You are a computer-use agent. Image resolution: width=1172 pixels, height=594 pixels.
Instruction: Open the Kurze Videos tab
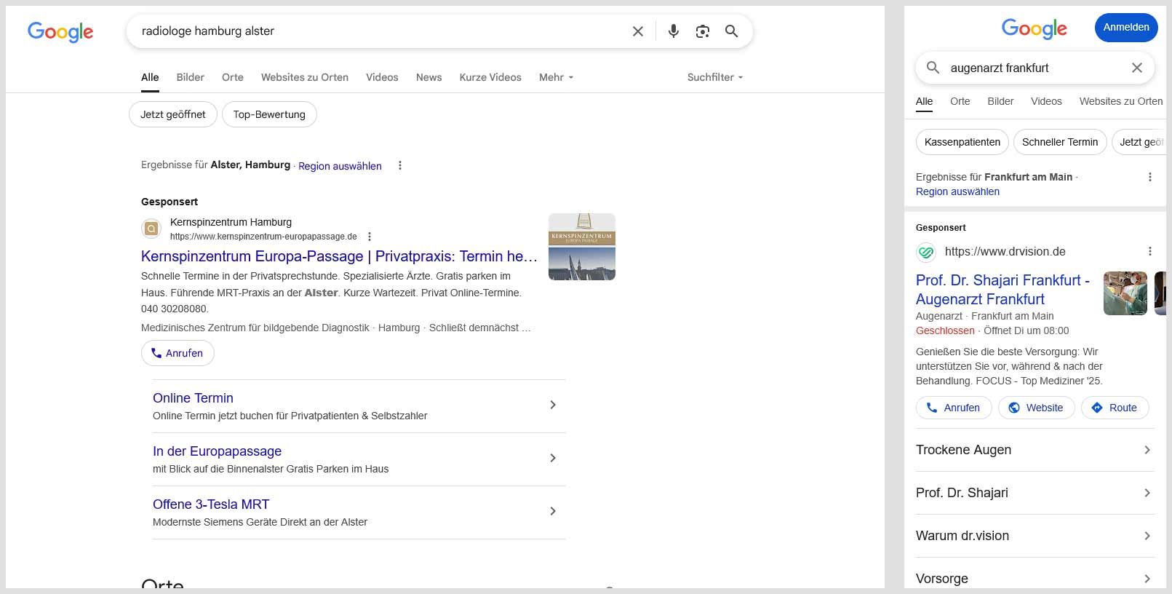tap(490, 77)
